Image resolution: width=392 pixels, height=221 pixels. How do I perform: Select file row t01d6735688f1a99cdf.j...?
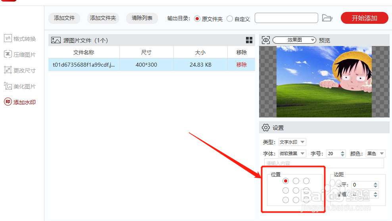(x=152, y=65)
